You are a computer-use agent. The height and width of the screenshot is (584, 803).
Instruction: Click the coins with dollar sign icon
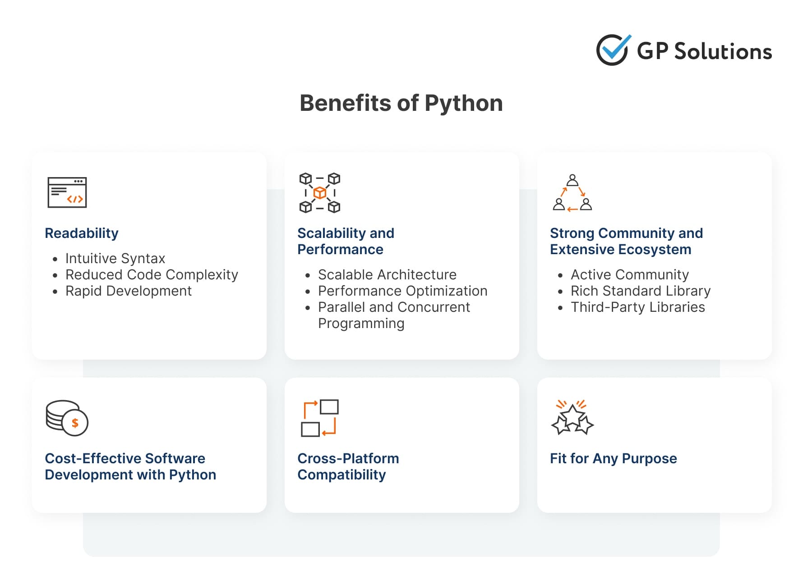[x=67, y=418]
